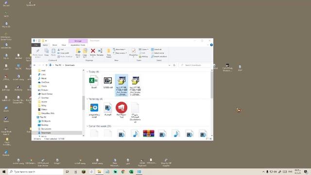Click the taskbar search box
The height and width of the screenshot is (175, 311).
coord(35,172)
